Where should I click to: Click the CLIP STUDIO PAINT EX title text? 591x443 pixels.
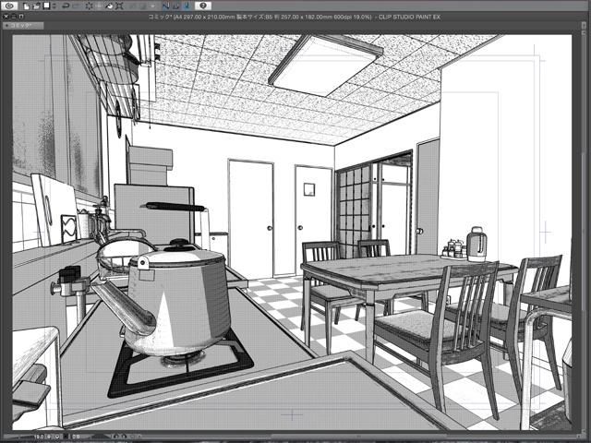[409, 17]
